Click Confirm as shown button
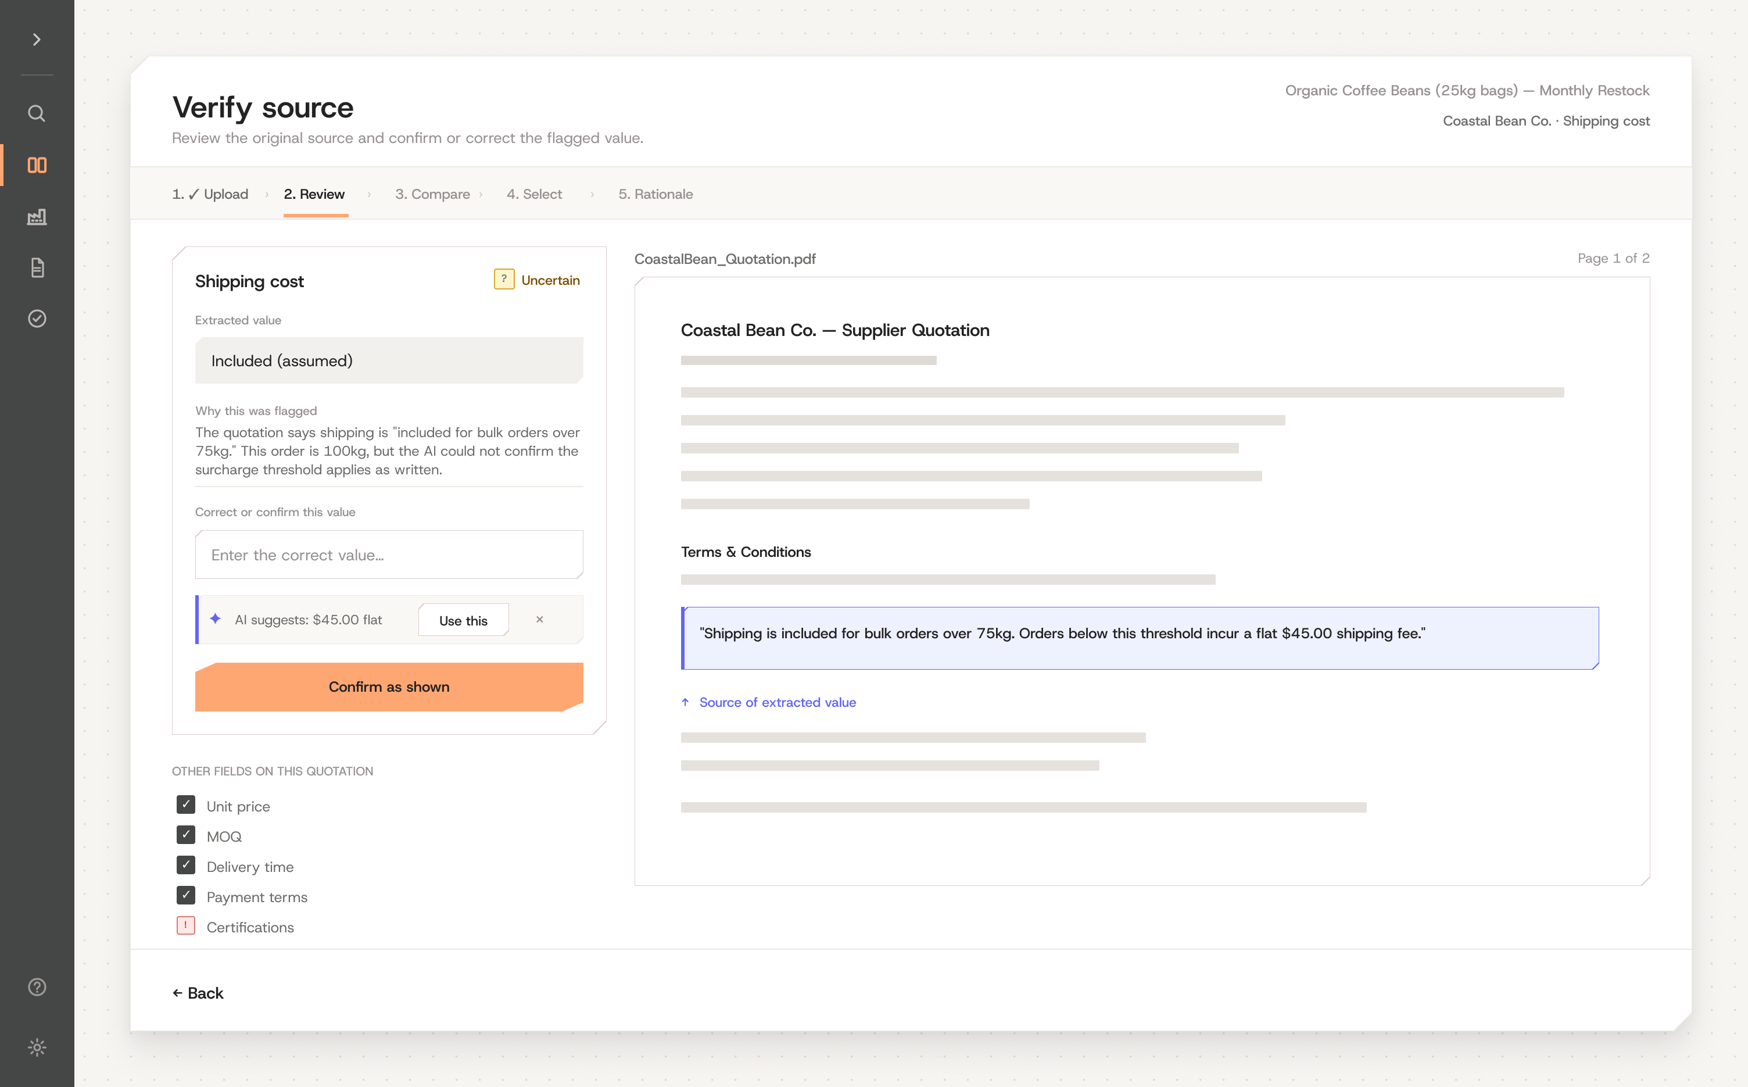1748x1087 pixels. point(389,686)
